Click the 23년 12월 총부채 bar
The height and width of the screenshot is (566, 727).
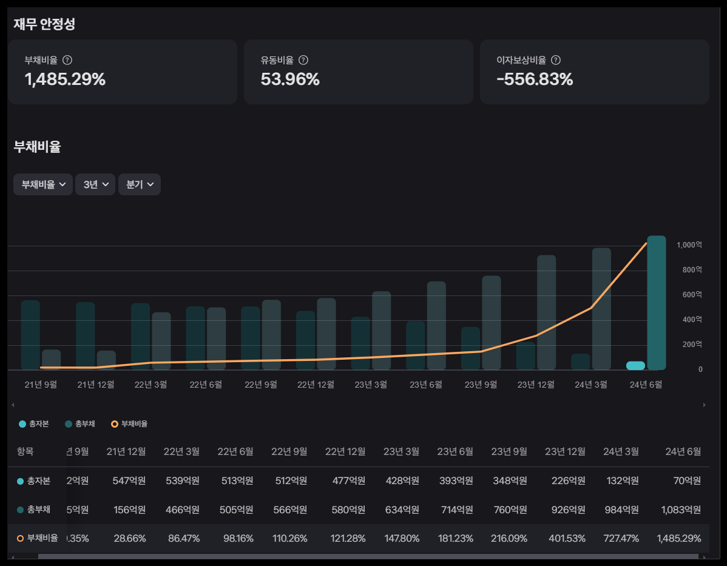tap(547, 312)
